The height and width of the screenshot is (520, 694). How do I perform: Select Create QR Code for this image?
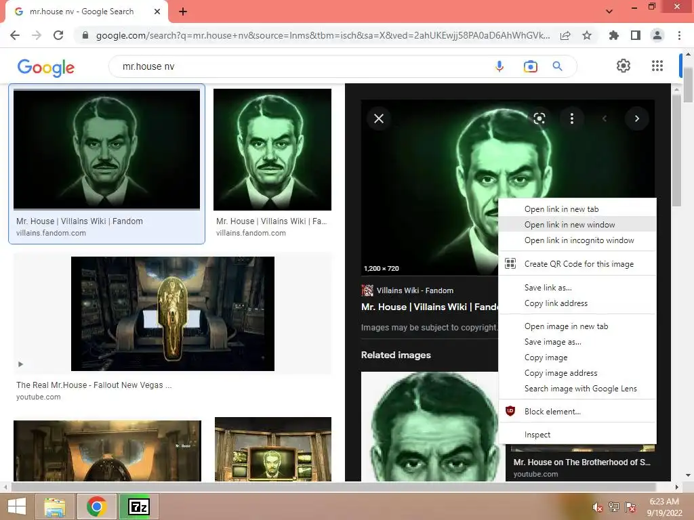click(577, 263)
